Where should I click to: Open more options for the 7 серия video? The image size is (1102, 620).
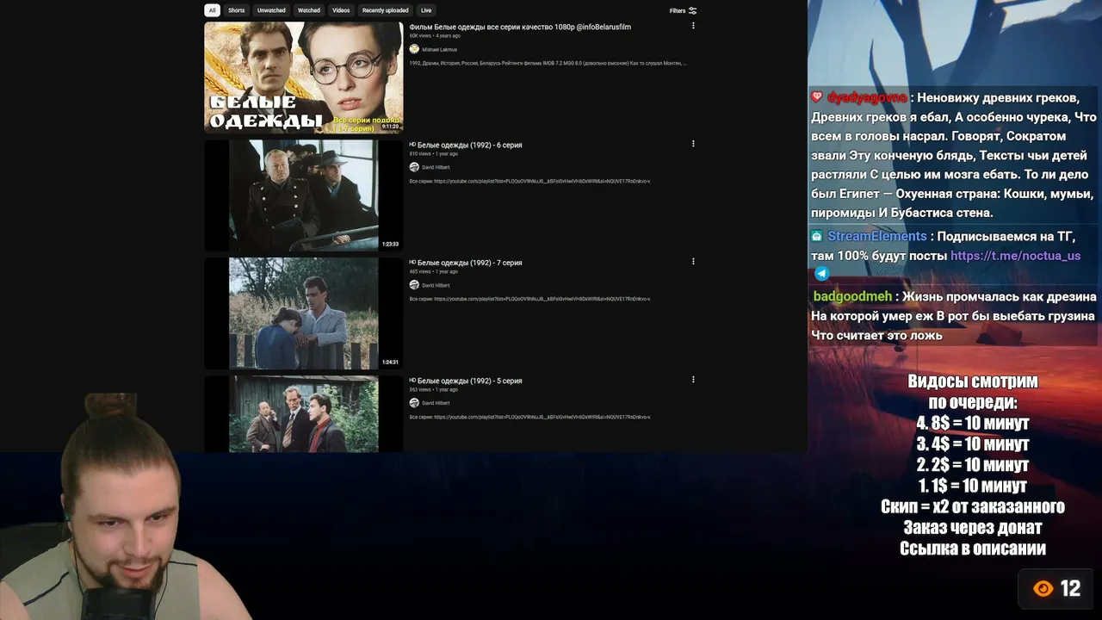click(x=693, y=262)
